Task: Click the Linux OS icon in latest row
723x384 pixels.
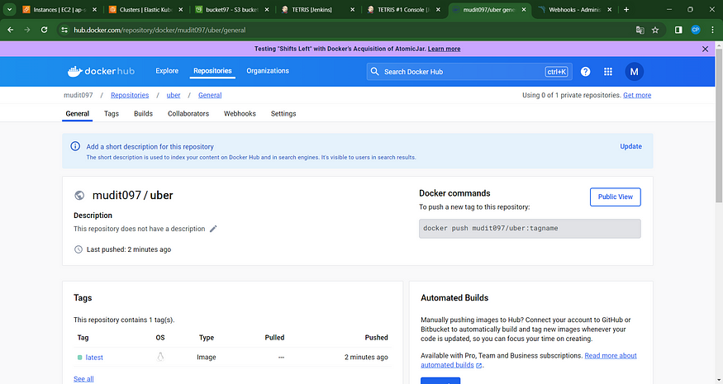Action: (160, 357)
